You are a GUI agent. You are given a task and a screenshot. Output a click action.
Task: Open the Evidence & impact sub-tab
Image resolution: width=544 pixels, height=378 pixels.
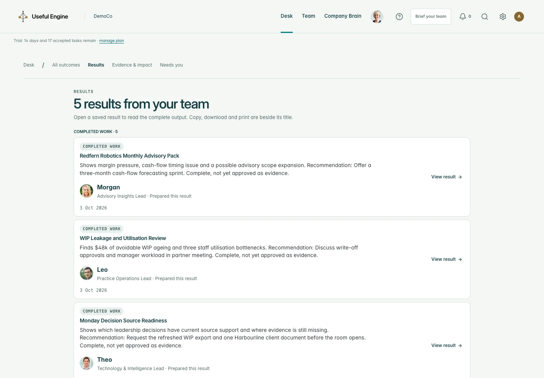(x=132, y=65)
